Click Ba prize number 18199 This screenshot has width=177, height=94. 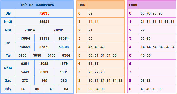click(x=44, y=38)
